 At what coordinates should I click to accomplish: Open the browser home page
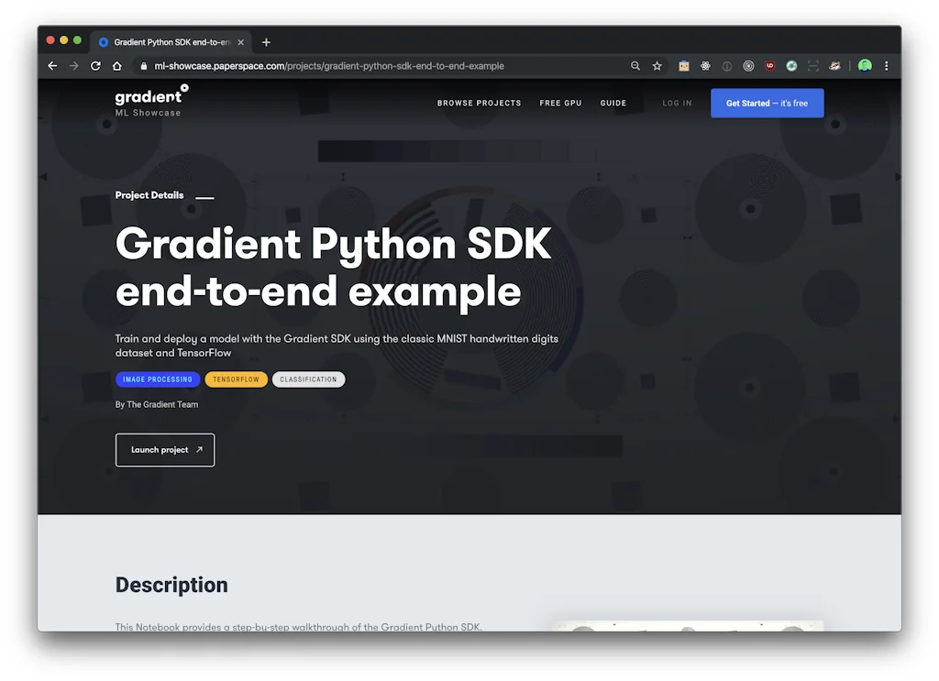pyautogui.click(x=117, y=66)
